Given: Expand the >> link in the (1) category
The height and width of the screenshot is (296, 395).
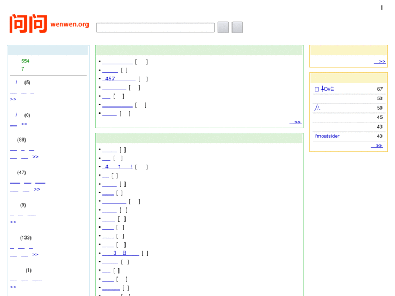Looking at the screenshot, I should coord(13,287).
